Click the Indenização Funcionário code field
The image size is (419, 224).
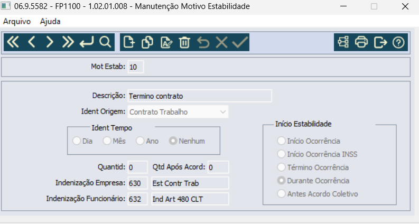pos(137,199)
